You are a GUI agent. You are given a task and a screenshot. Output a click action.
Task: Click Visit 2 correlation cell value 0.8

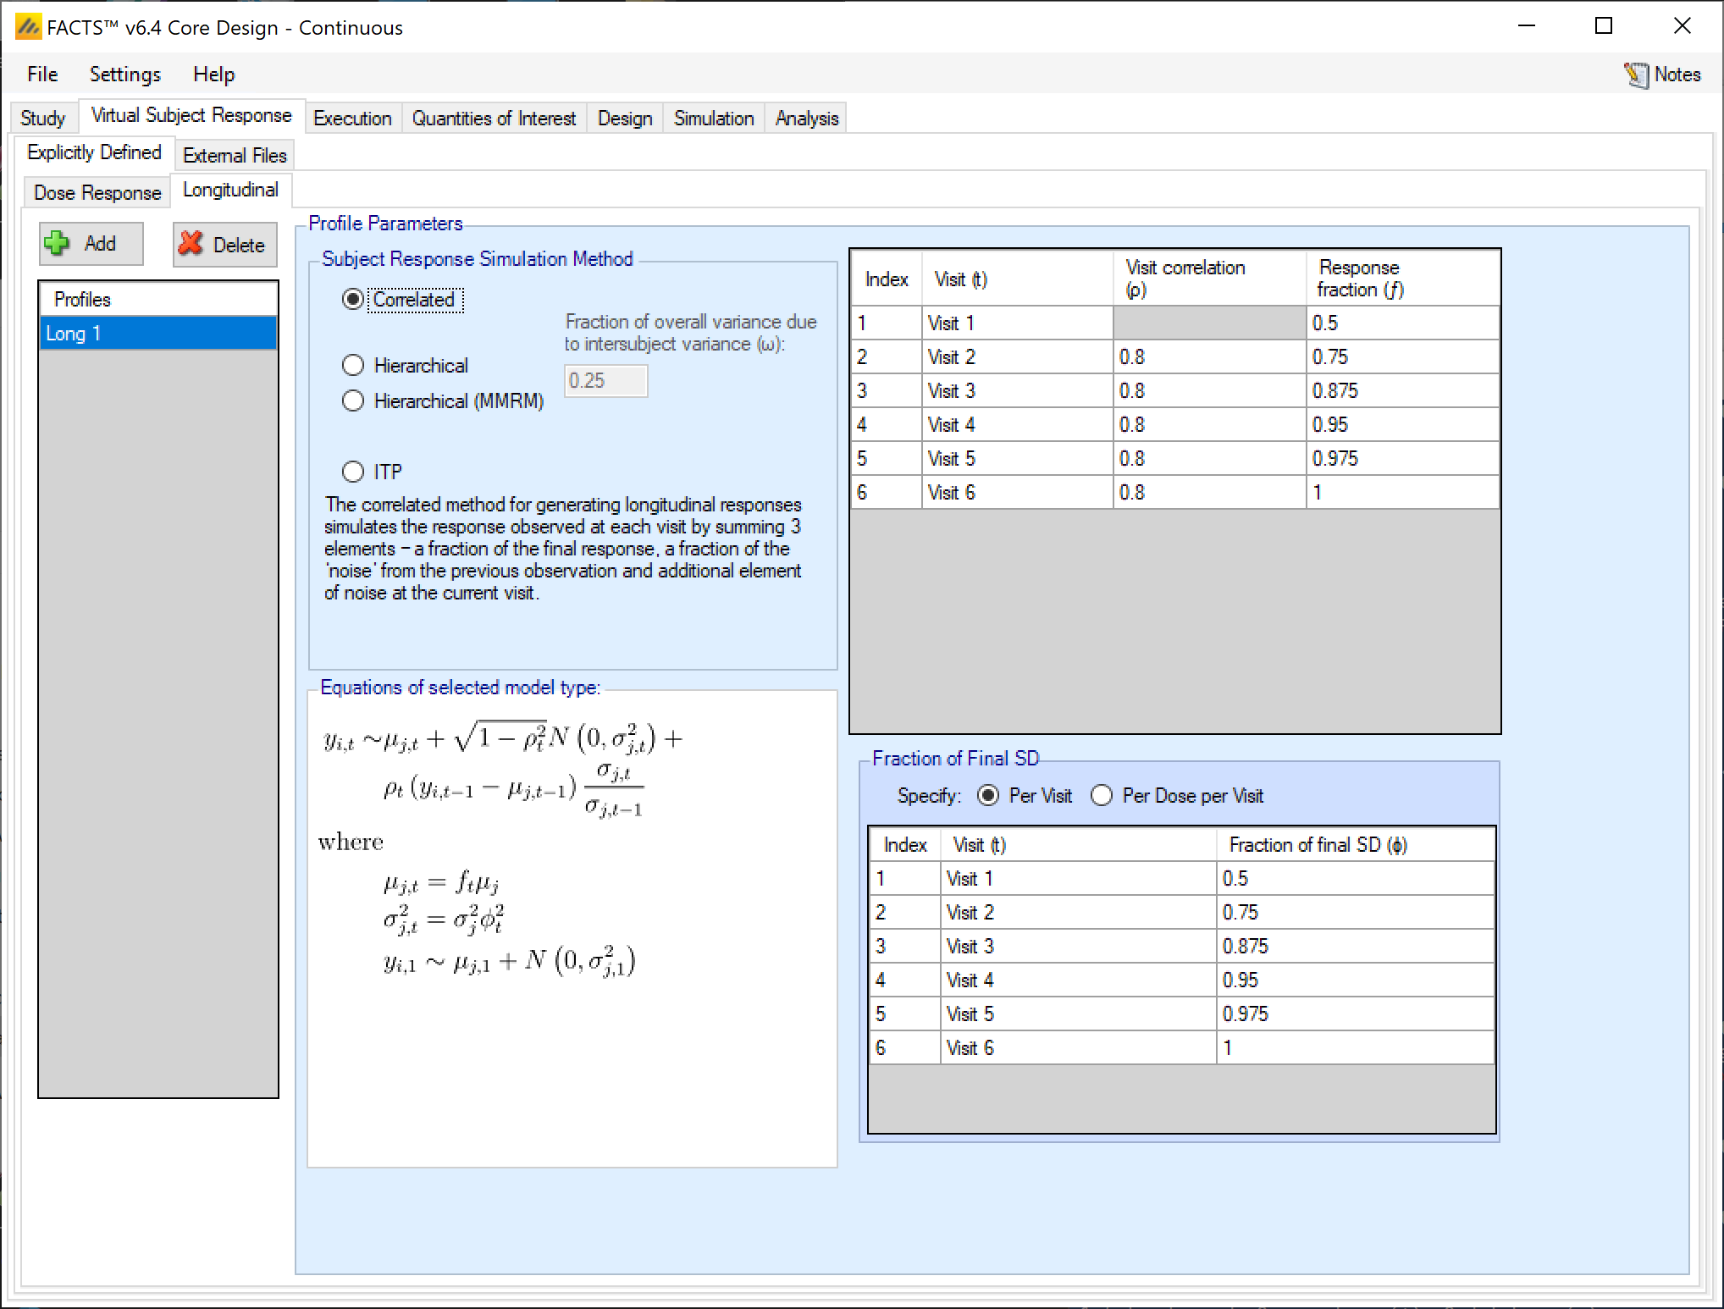tap(1208, 356)
